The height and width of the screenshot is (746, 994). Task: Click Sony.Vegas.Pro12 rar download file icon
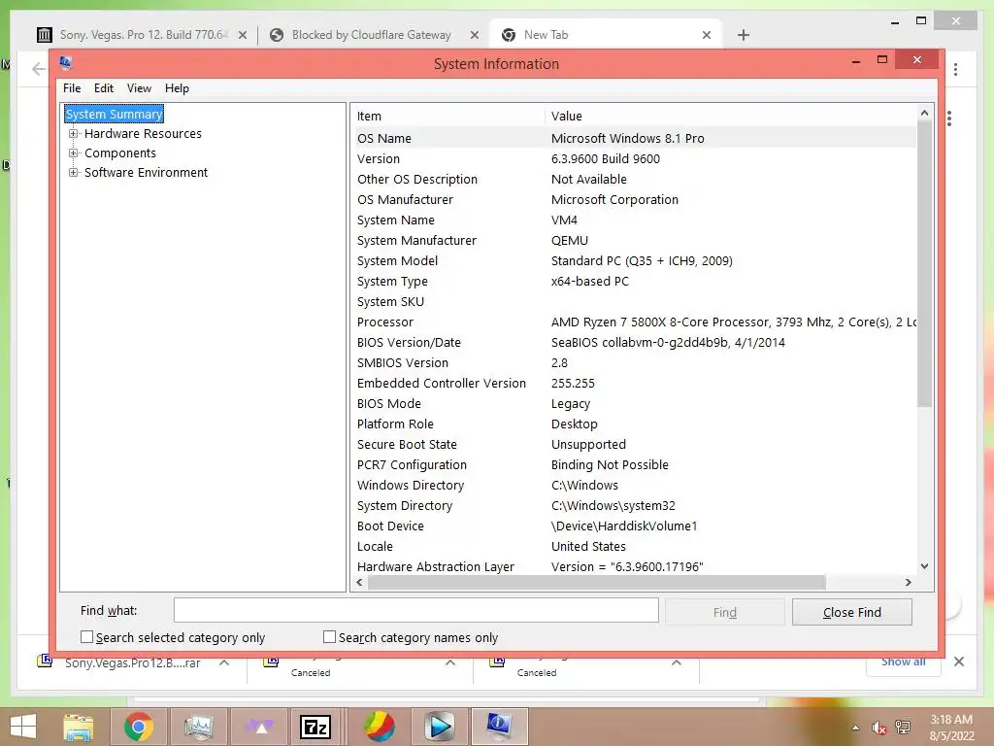(45, 661)
